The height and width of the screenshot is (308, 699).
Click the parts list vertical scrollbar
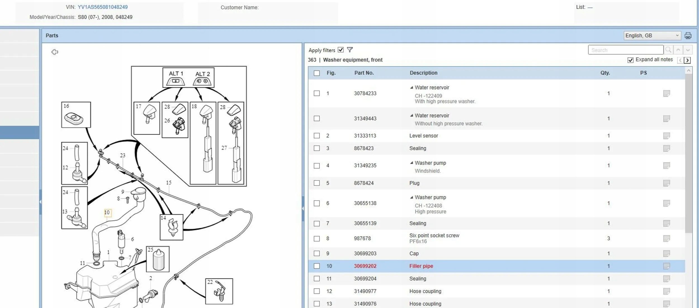point(688,153)
